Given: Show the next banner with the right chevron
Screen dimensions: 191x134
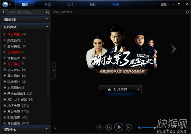Looking at the screenshot, I should [173, 49].
